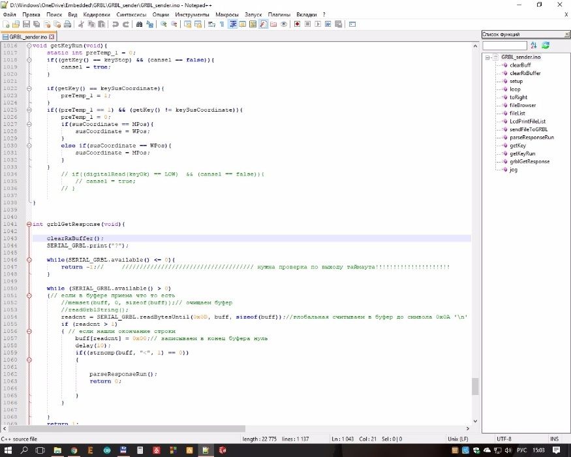571x457 pixels.
Task: Toggle word wrap toolbar button
Action: (211, 24)
